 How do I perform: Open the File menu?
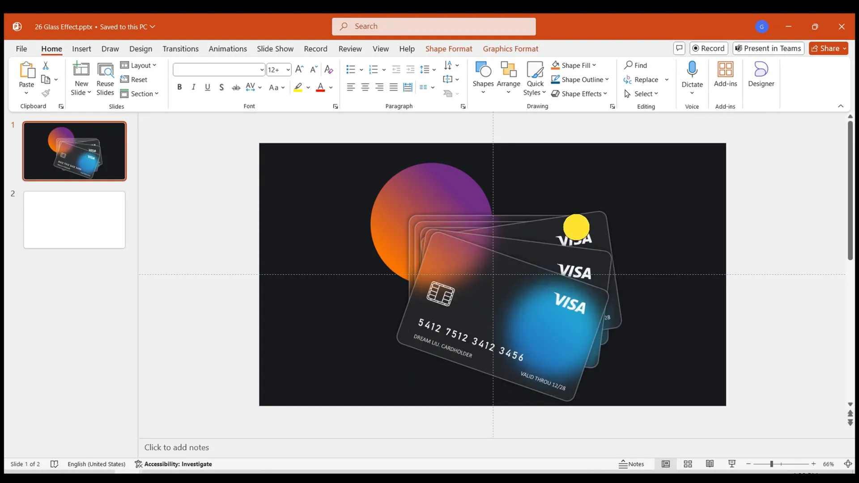tap(21, 49)
